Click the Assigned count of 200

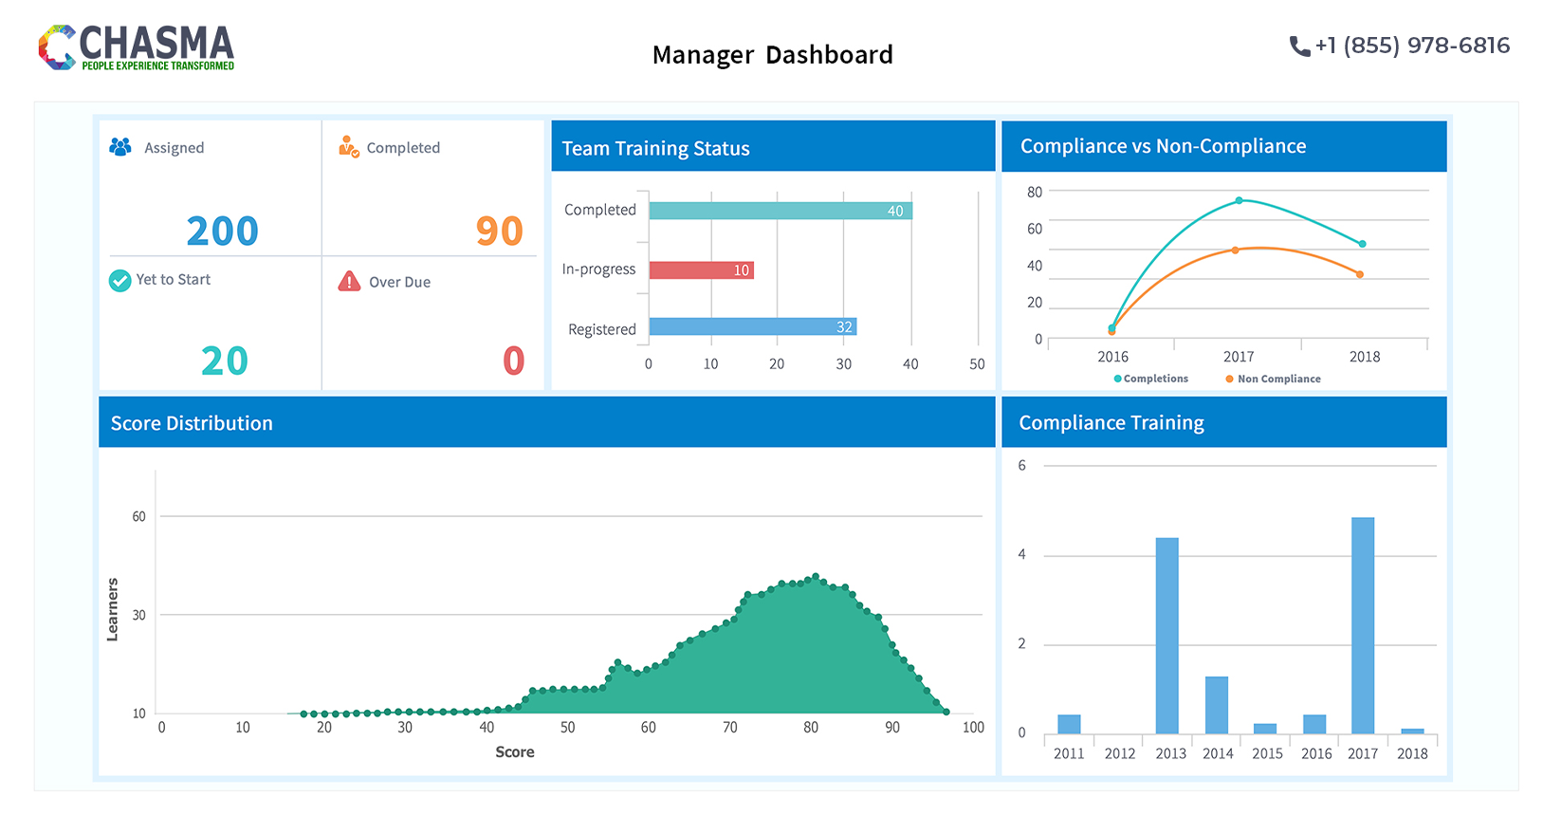[x=222, y=231]
